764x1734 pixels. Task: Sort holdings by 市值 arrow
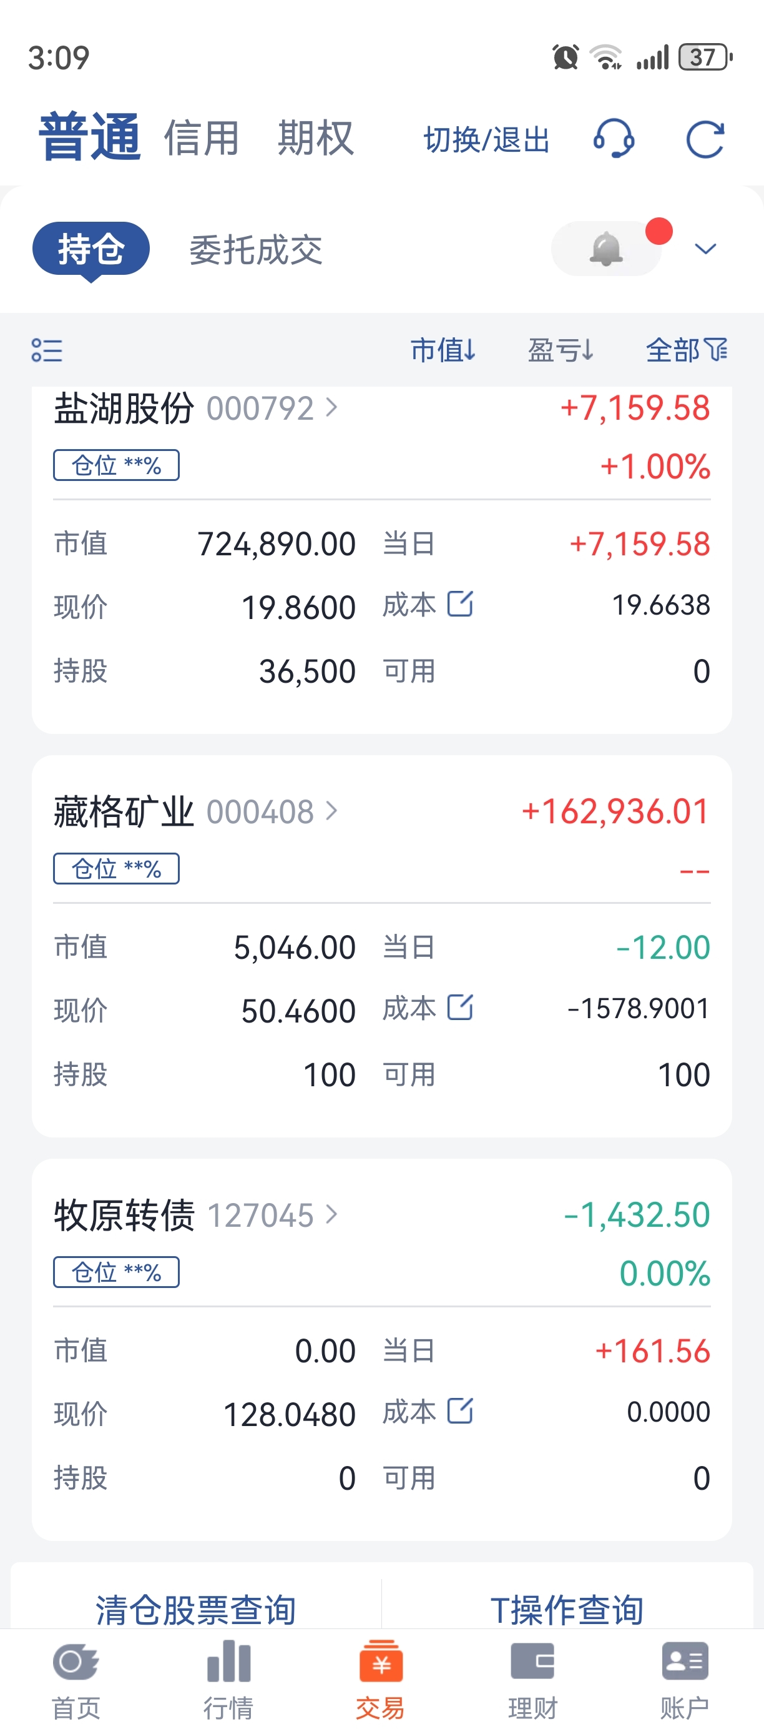point(443,350)
